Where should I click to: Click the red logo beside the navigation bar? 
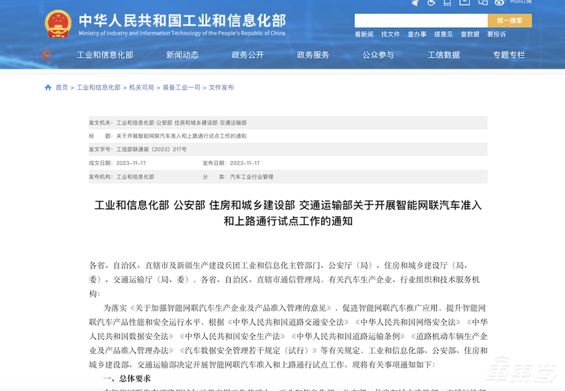click(45, 55)
